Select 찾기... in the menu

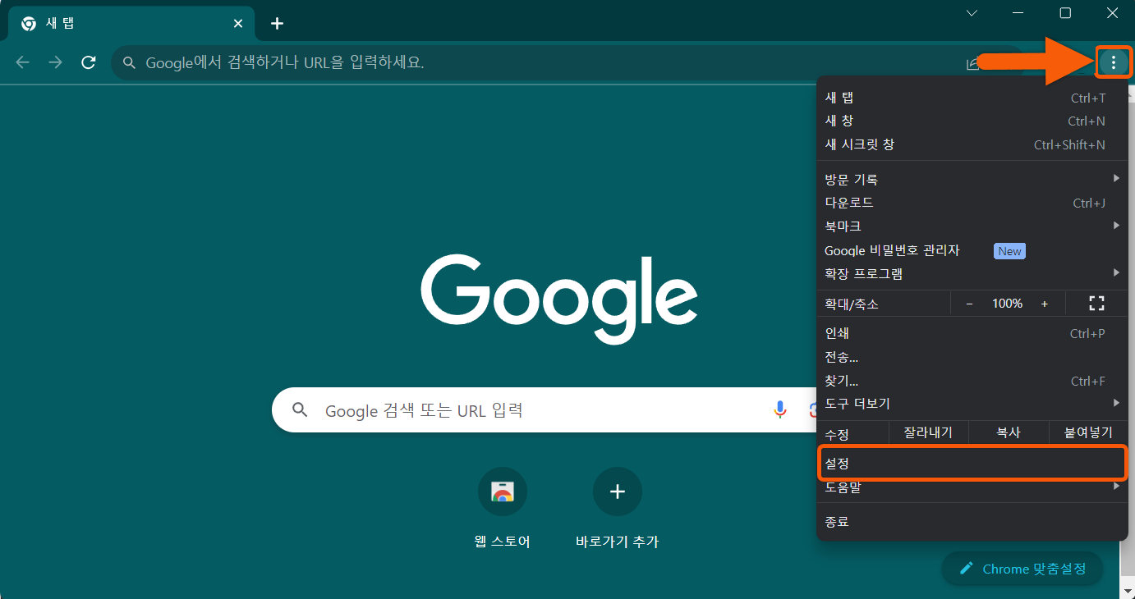click(x=972, y=381)
